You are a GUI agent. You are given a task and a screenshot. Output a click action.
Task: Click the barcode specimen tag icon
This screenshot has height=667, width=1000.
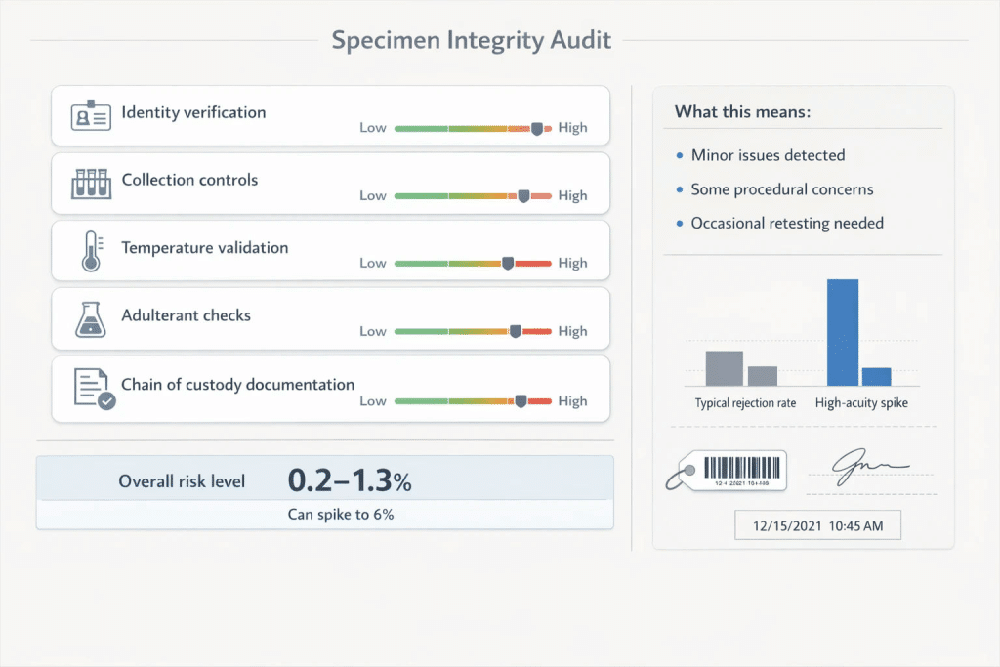point(727,472)
